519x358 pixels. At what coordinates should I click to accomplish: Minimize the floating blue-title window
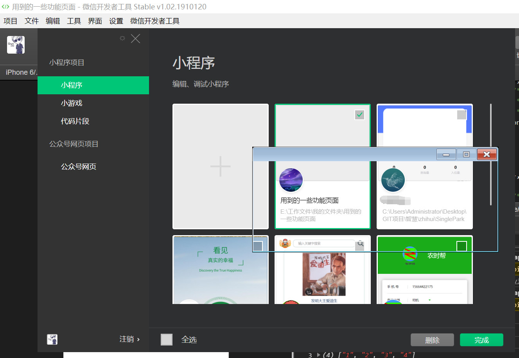(x=446, y=155)
